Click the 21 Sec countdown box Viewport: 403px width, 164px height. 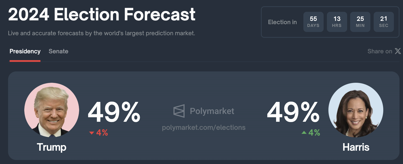click(384, 22)
